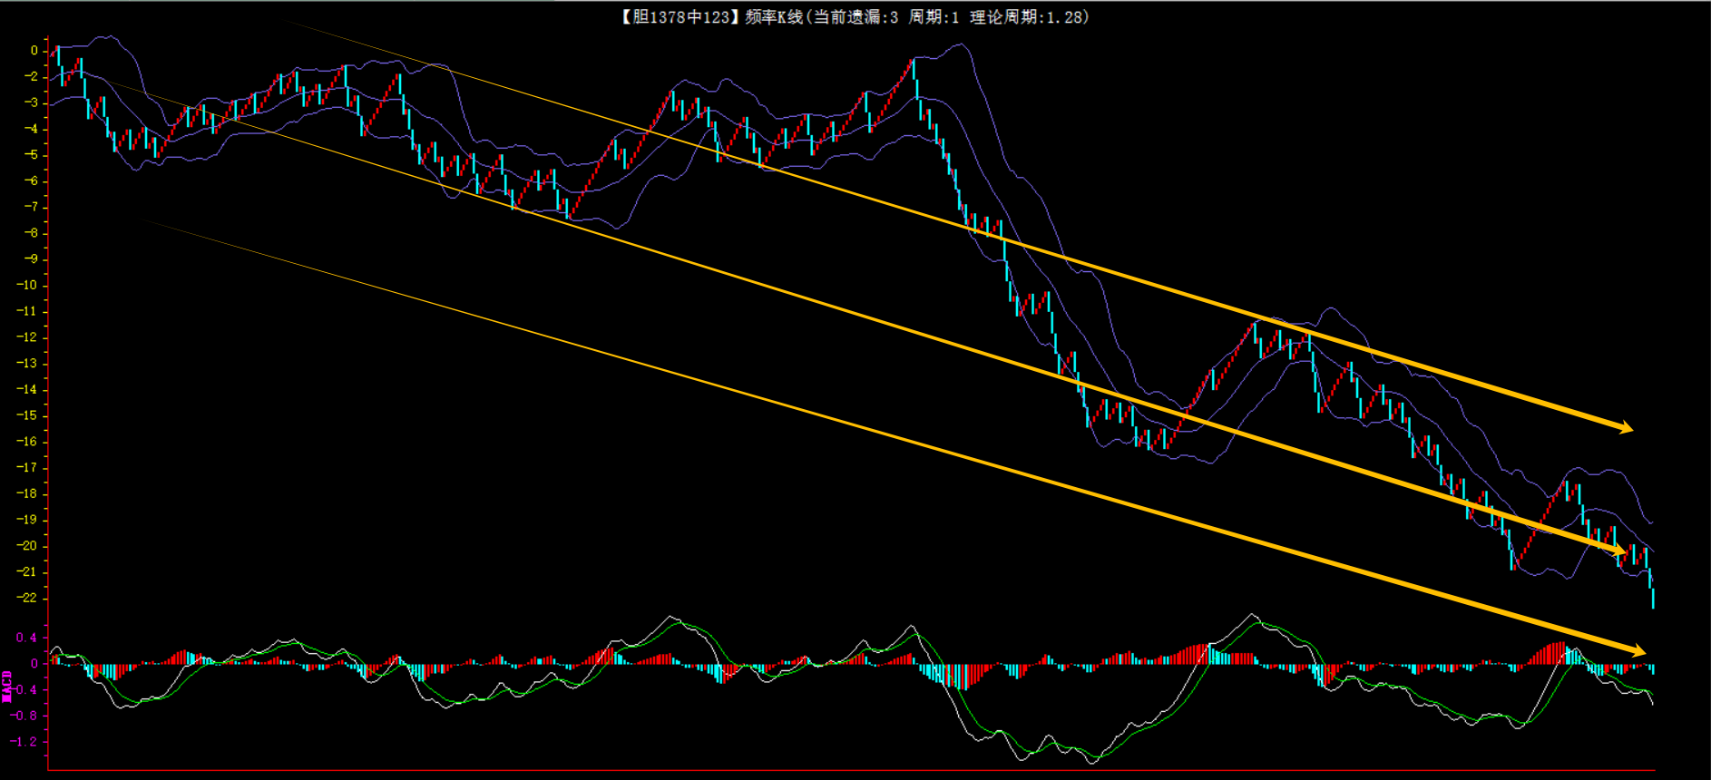
Task: Click the -8 label on the price axis
Action: tap(31, 233)
